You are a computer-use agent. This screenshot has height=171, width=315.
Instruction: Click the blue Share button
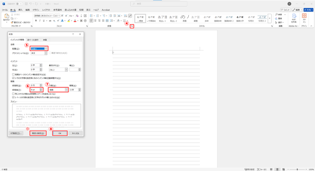308,9
